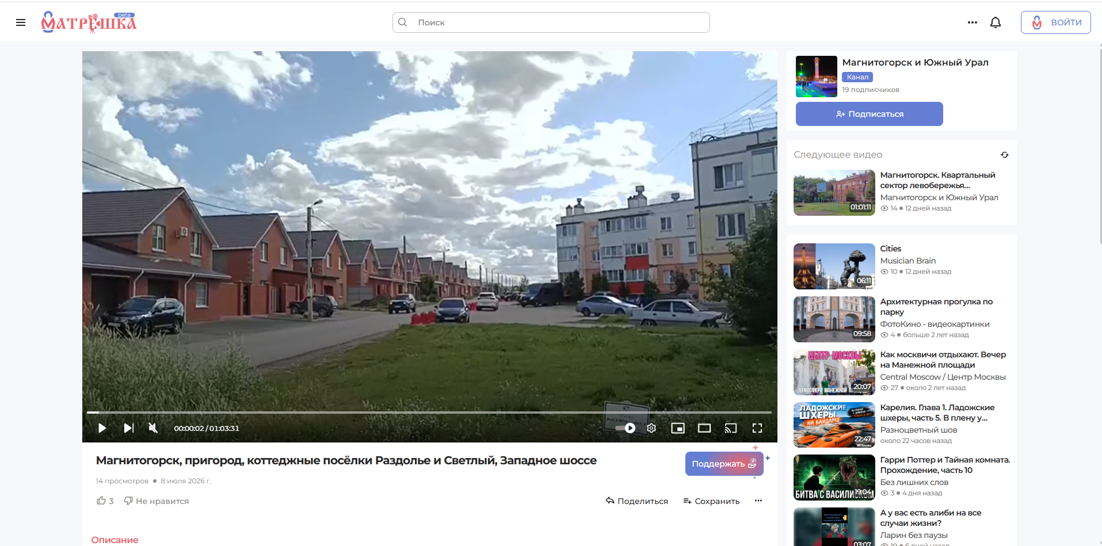
Task: Open Без лишних слов channel
Action: (914, 482)
